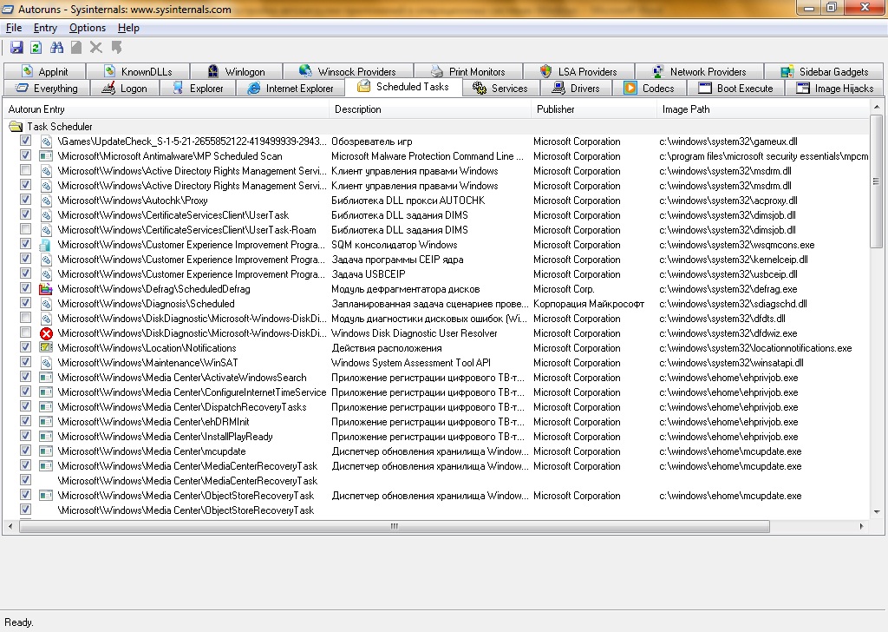The height and width of the screenshot is (632, 888).
Task: Enable the UserTask-Roam entry checkbox
Action: click(x=25, y=229)
